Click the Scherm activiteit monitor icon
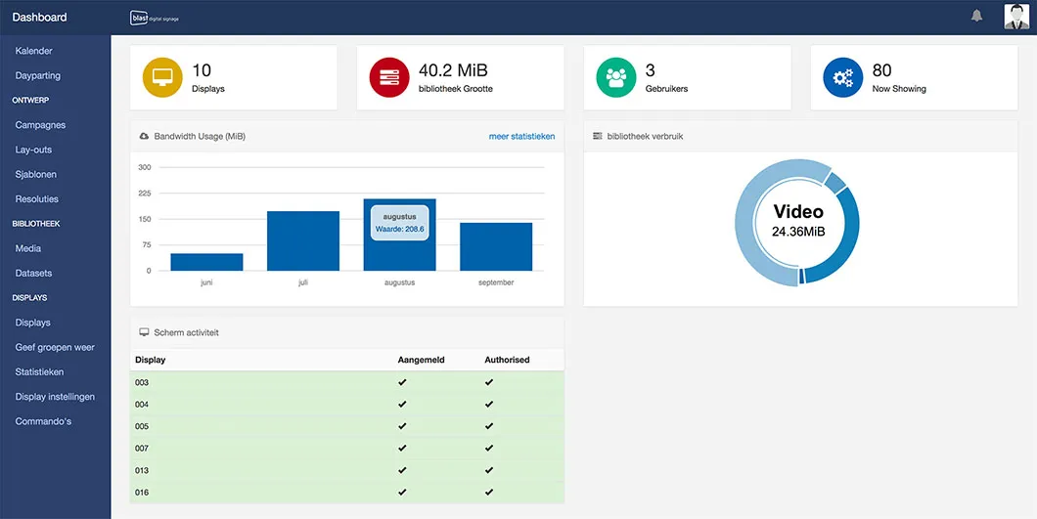Screen dimensions: 1037x519 (x=145, y=333)
